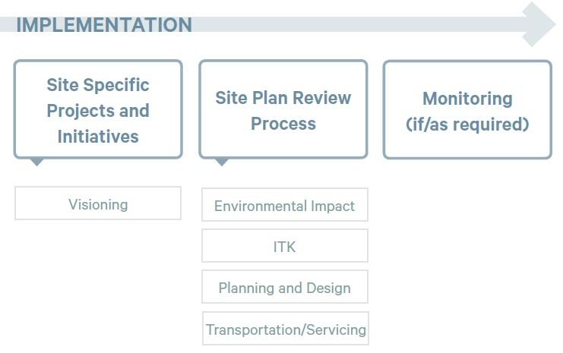Click the arrowhead ending the Implementation banner
This screenshot has width=563, height=353.
pyautogui.click(x=539, y=24)
